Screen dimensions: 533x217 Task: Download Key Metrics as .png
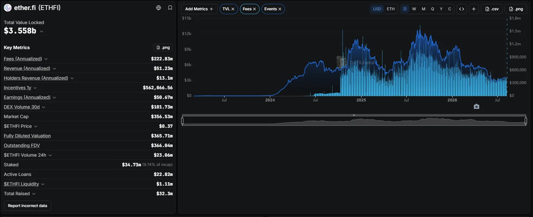(x=163, y=48)
